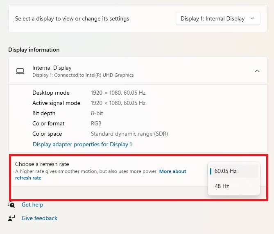Click the 8-bit Bit depth value
This screenshot has width=274, height=234.
pyautogui.click(x=96, y=113)
